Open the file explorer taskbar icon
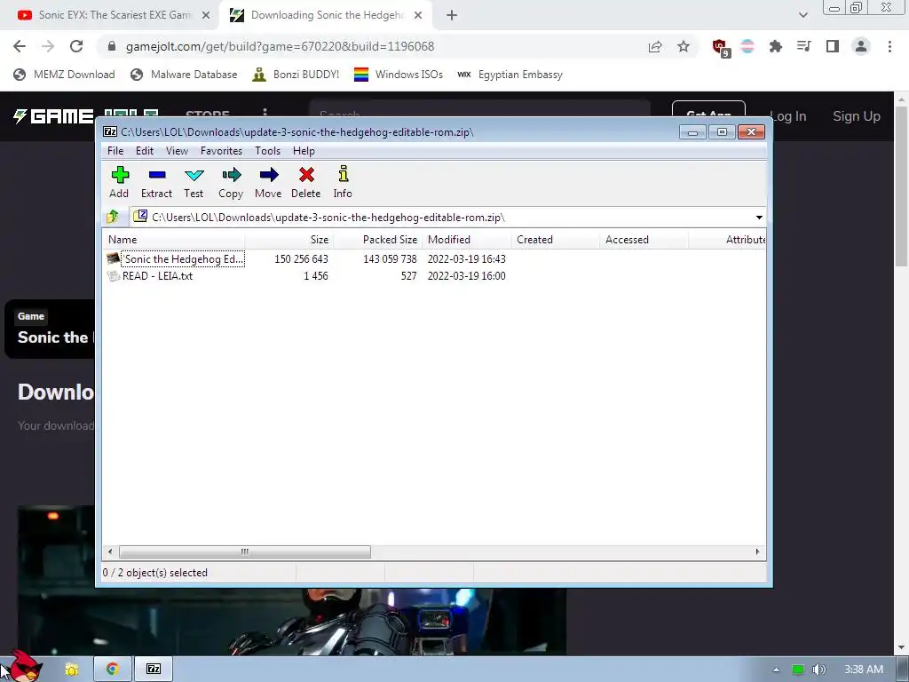The image size is (909, 682). (x=72, y=670)
